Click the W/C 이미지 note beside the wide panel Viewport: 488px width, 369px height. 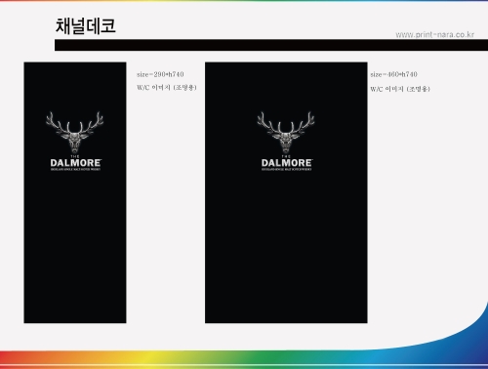[400, 89]
